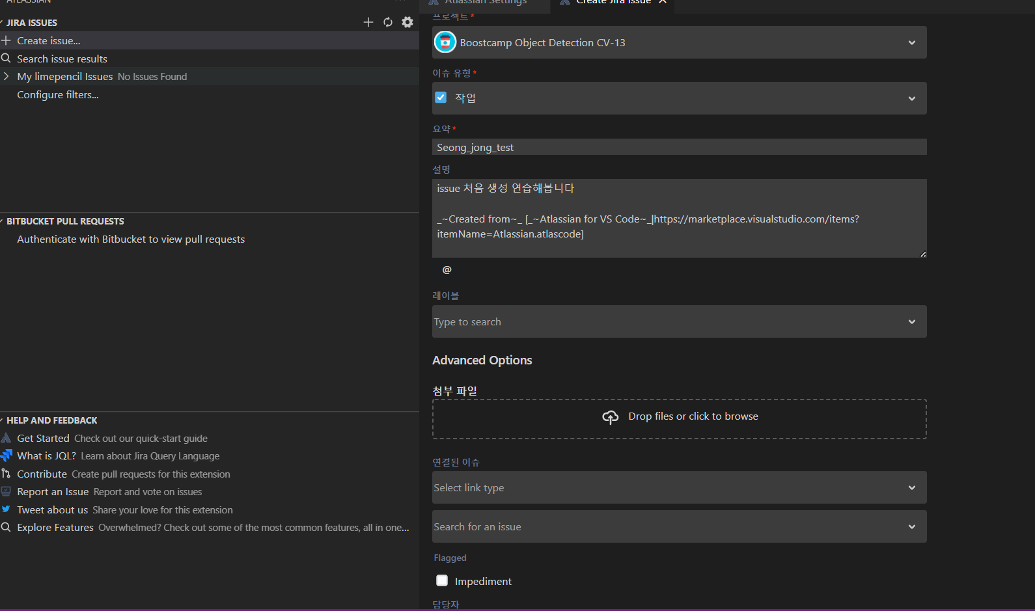Screen dimensions: 1035x611
Task: Click the 'Advanced Options' heading
Action: click(482, 360)
